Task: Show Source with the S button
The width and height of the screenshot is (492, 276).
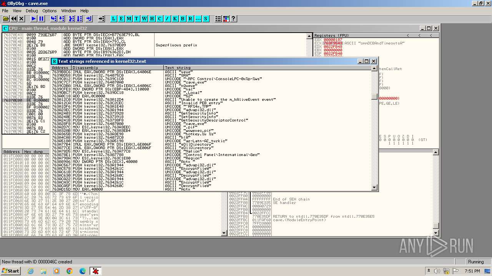Action: point(206,18)
